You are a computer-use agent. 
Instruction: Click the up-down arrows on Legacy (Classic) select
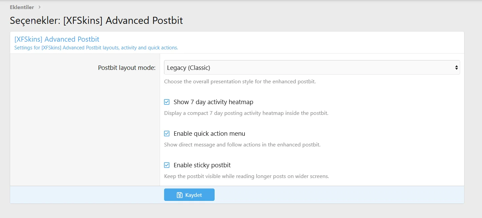pos(456,68)
